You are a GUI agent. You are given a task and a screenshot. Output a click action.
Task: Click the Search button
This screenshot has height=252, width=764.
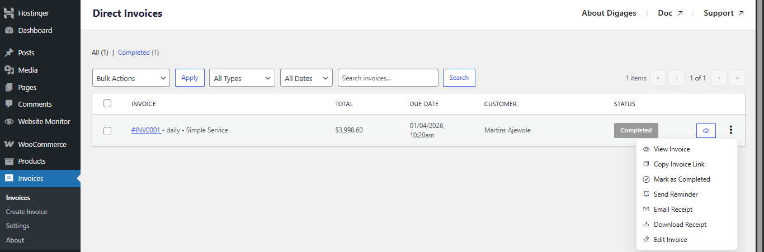tap(459, 78)
